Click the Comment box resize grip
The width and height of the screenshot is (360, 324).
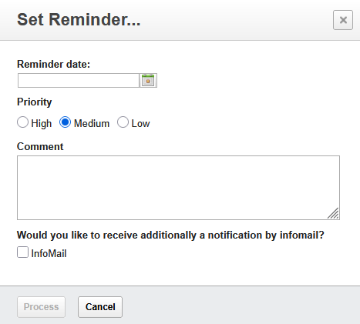[x=333, y=213]
